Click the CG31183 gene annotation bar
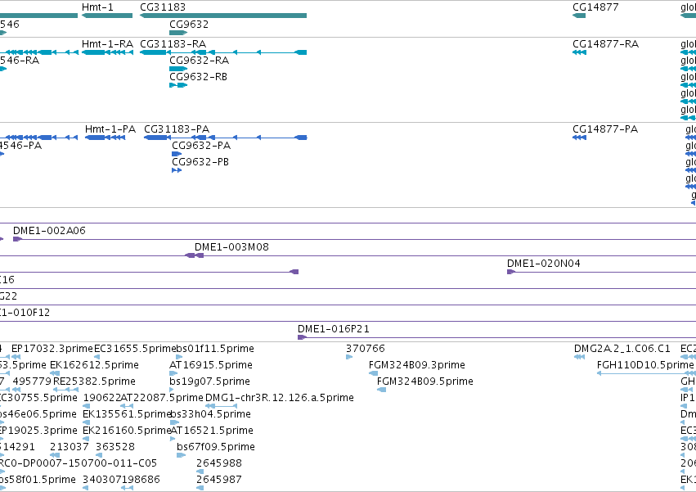Image resolution: width=696 pixels, height=492 pixels. [223, 16]
